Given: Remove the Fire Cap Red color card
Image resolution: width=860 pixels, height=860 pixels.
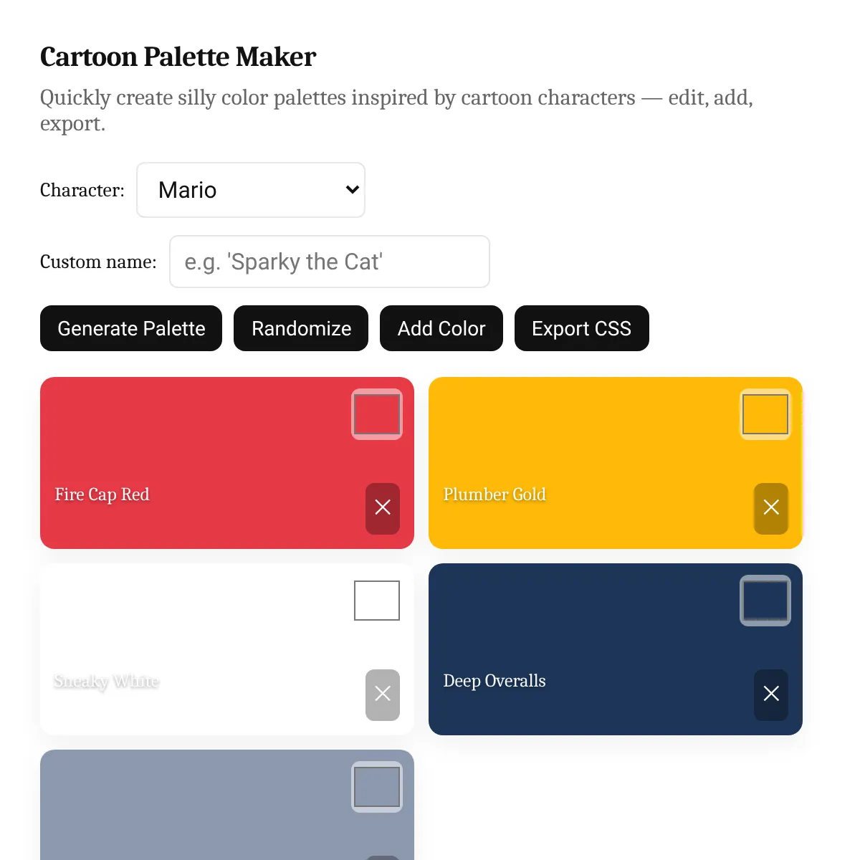Looking at the screenshot, I should tap(383, 508).
